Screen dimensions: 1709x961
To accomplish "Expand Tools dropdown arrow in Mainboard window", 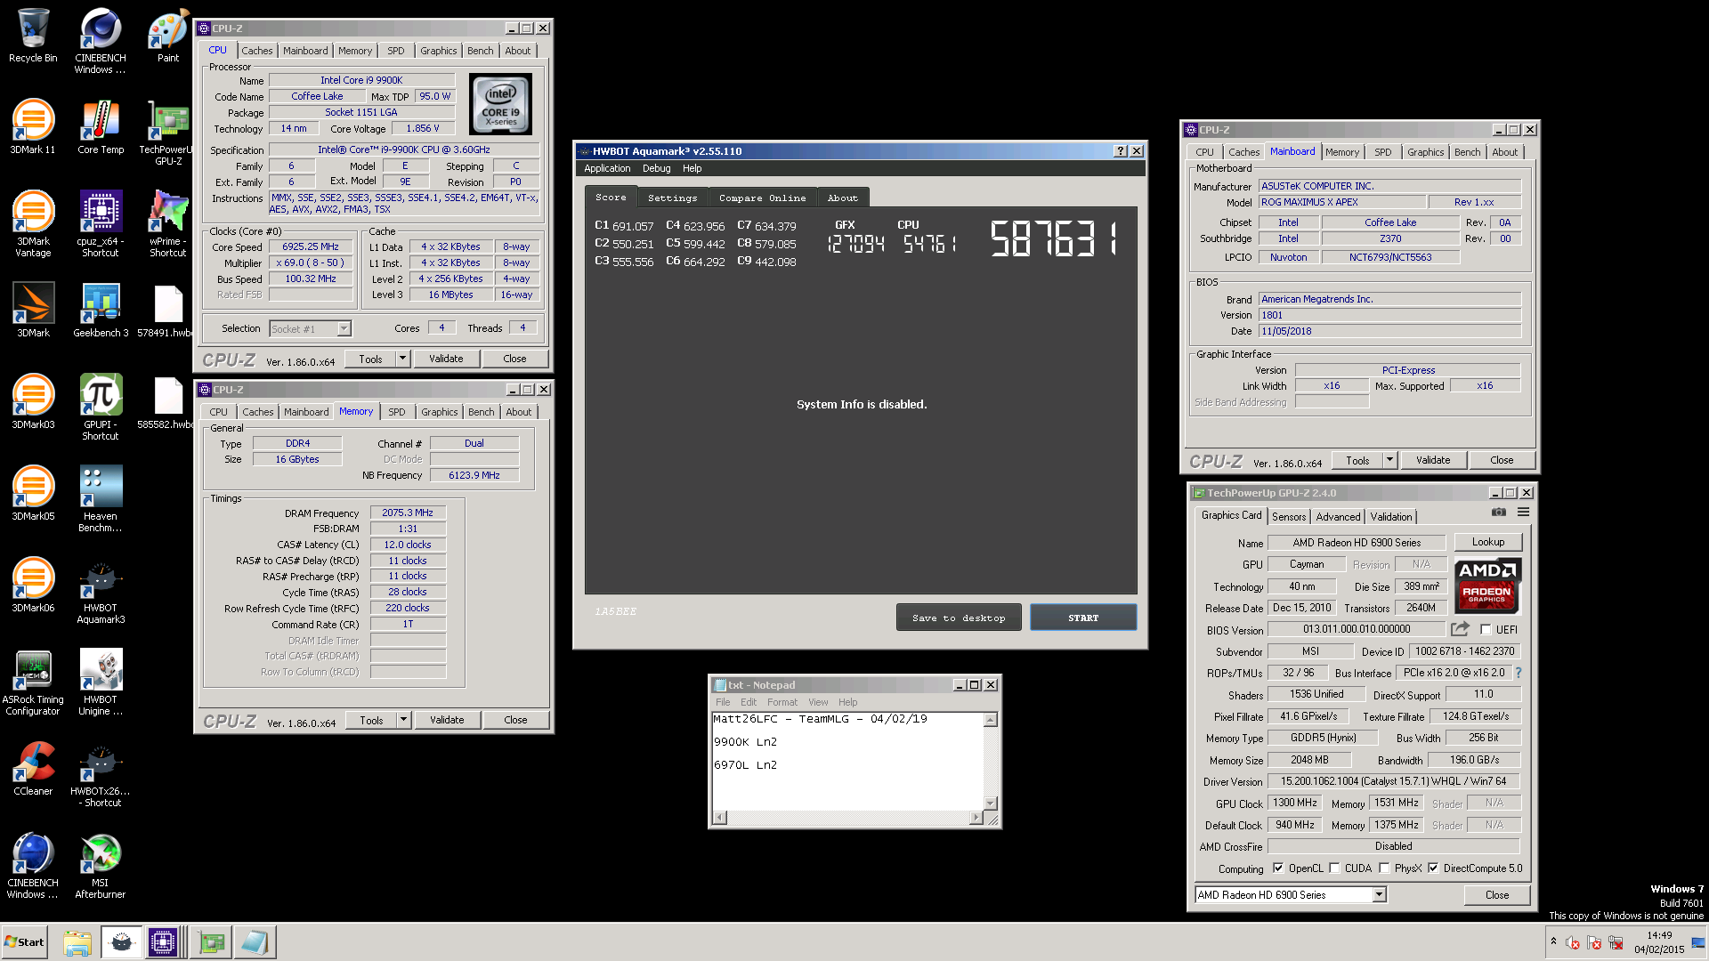I will [1389, 460].
